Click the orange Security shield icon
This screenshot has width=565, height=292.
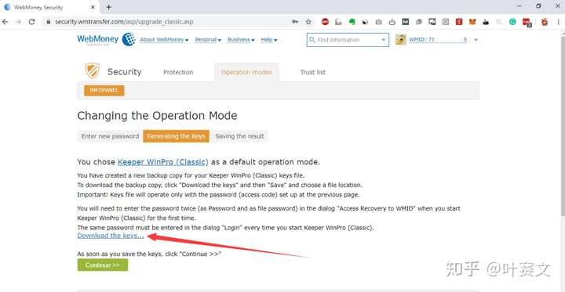click(x=92, y=70)
